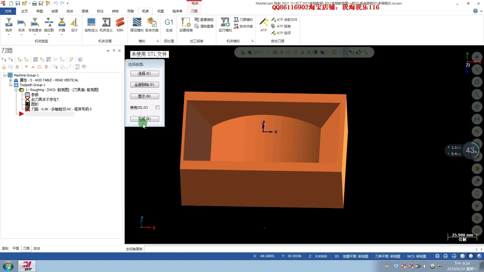
Task: Click the 全部移除 remove all button
Action: [145, 85]
